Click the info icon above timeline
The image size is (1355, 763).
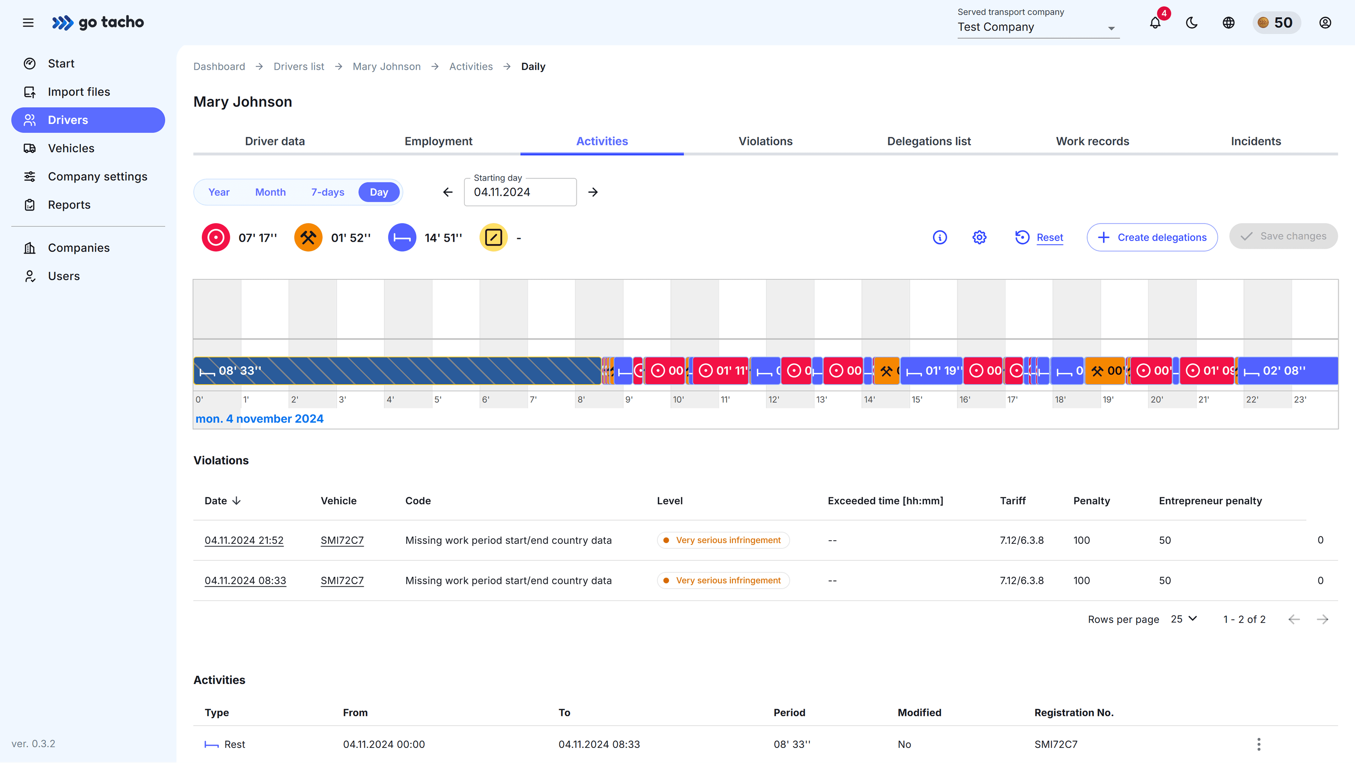(x=939, y=237)
